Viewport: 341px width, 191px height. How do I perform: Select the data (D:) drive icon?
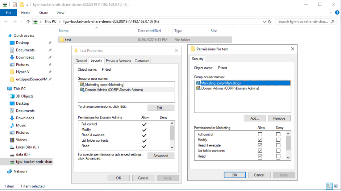click(x=12, y=154)
